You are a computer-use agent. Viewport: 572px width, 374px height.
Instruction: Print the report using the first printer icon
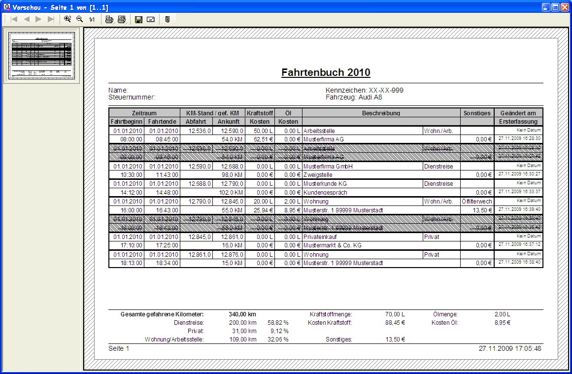pyautogui.click(x=109, y=19)
